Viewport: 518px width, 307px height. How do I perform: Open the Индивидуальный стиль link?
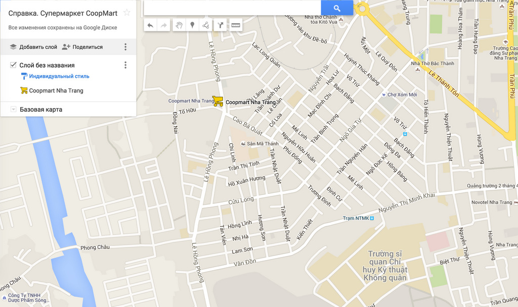[59, 76]
